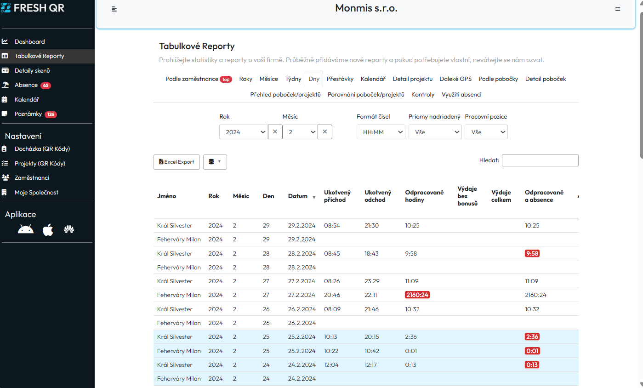
Task: Click the Apple app store icon
Action: (x=48, y=230)
